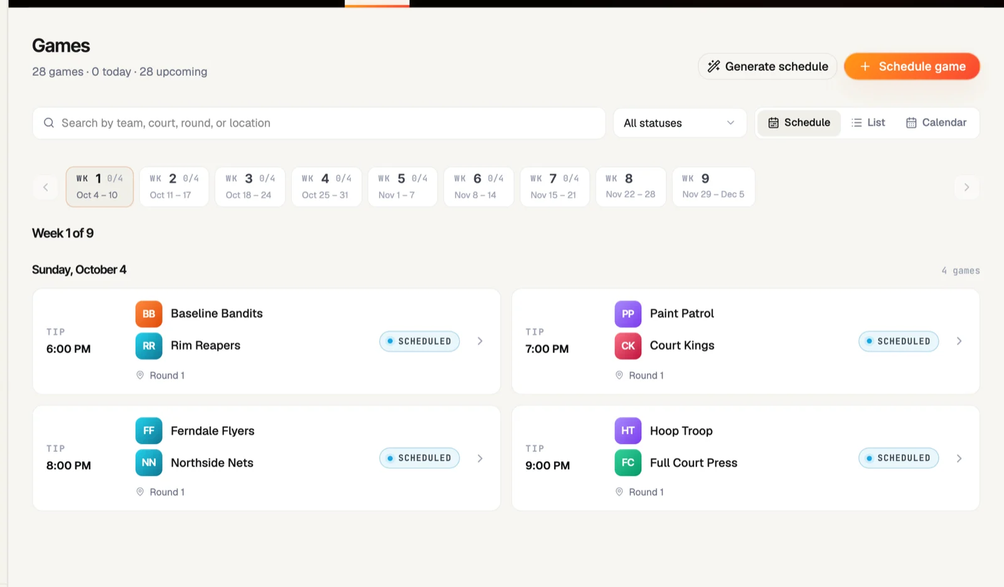The image size is (1004, 587).
Task: Click Scheduled status on the 9:00 PM game
Action: tap(899, 458)
